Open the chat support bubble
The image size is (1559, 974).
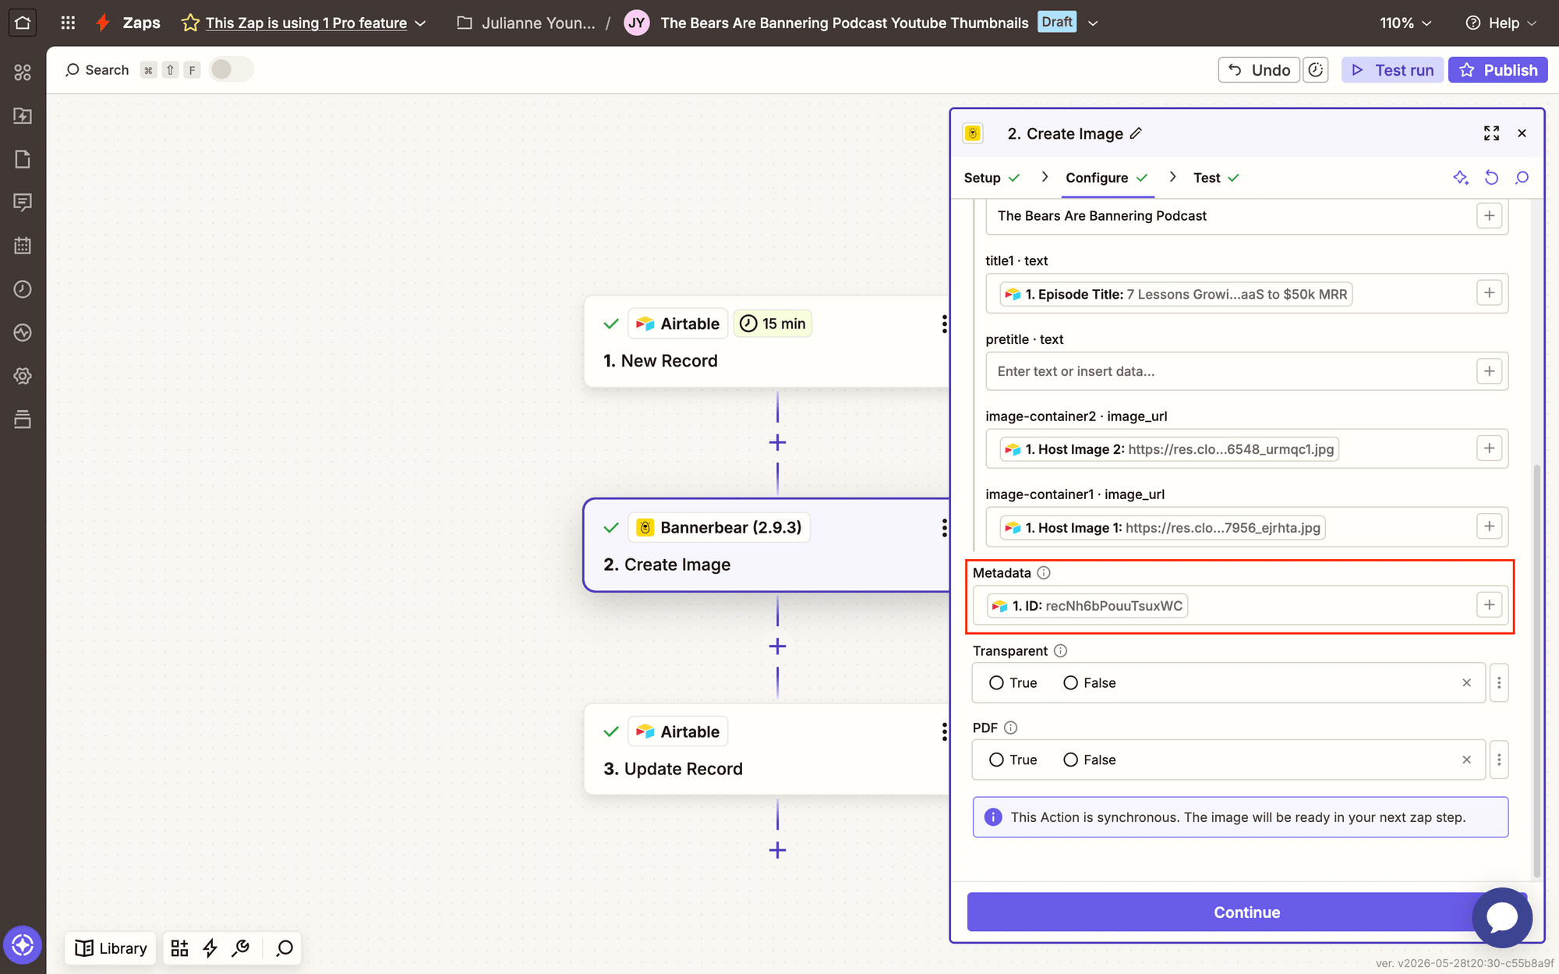point(1501,917)
